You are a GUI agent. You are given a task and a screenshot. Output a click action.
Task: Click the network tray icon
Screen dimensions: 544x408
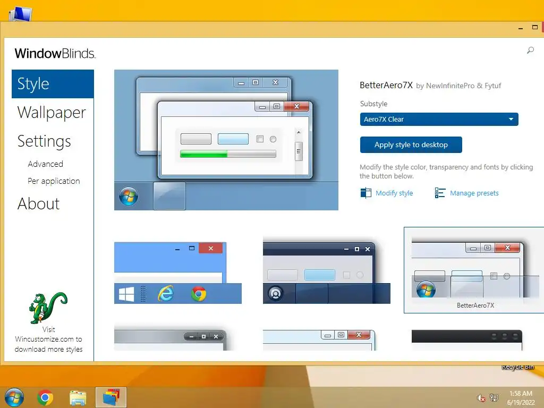[494, 398]
